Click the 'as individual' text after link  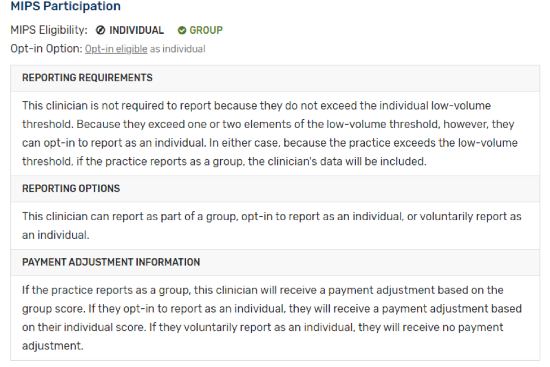[177, 49]
